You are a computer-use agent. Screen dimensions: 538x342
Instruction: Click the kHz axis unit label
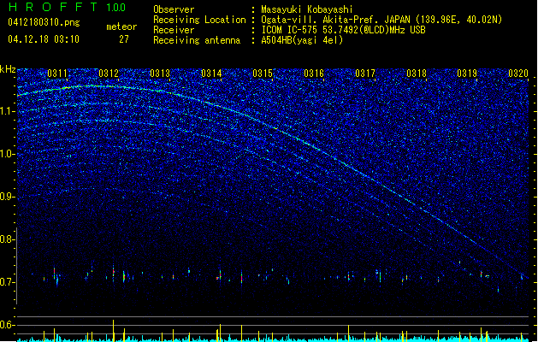coord(8,69)
